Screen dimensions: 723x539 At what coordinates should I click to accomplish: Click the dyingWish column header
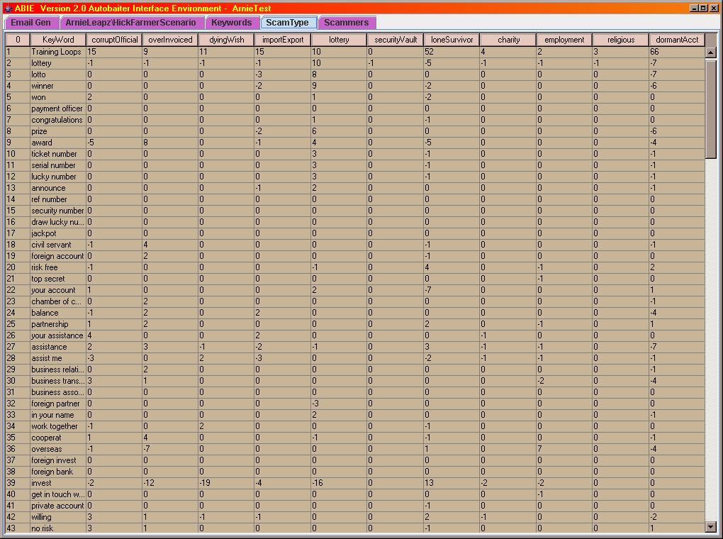(x=227, y=40)
